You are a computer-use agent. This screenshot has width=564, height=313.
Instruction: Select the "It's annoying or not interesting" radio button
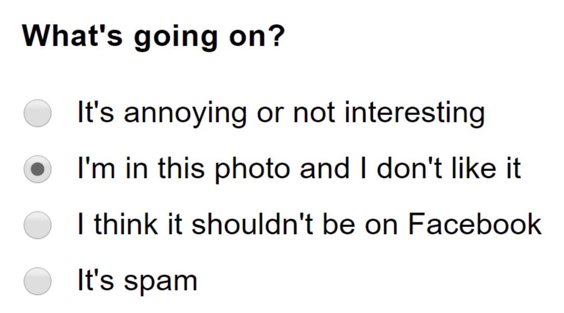click(x=37, y=113)
